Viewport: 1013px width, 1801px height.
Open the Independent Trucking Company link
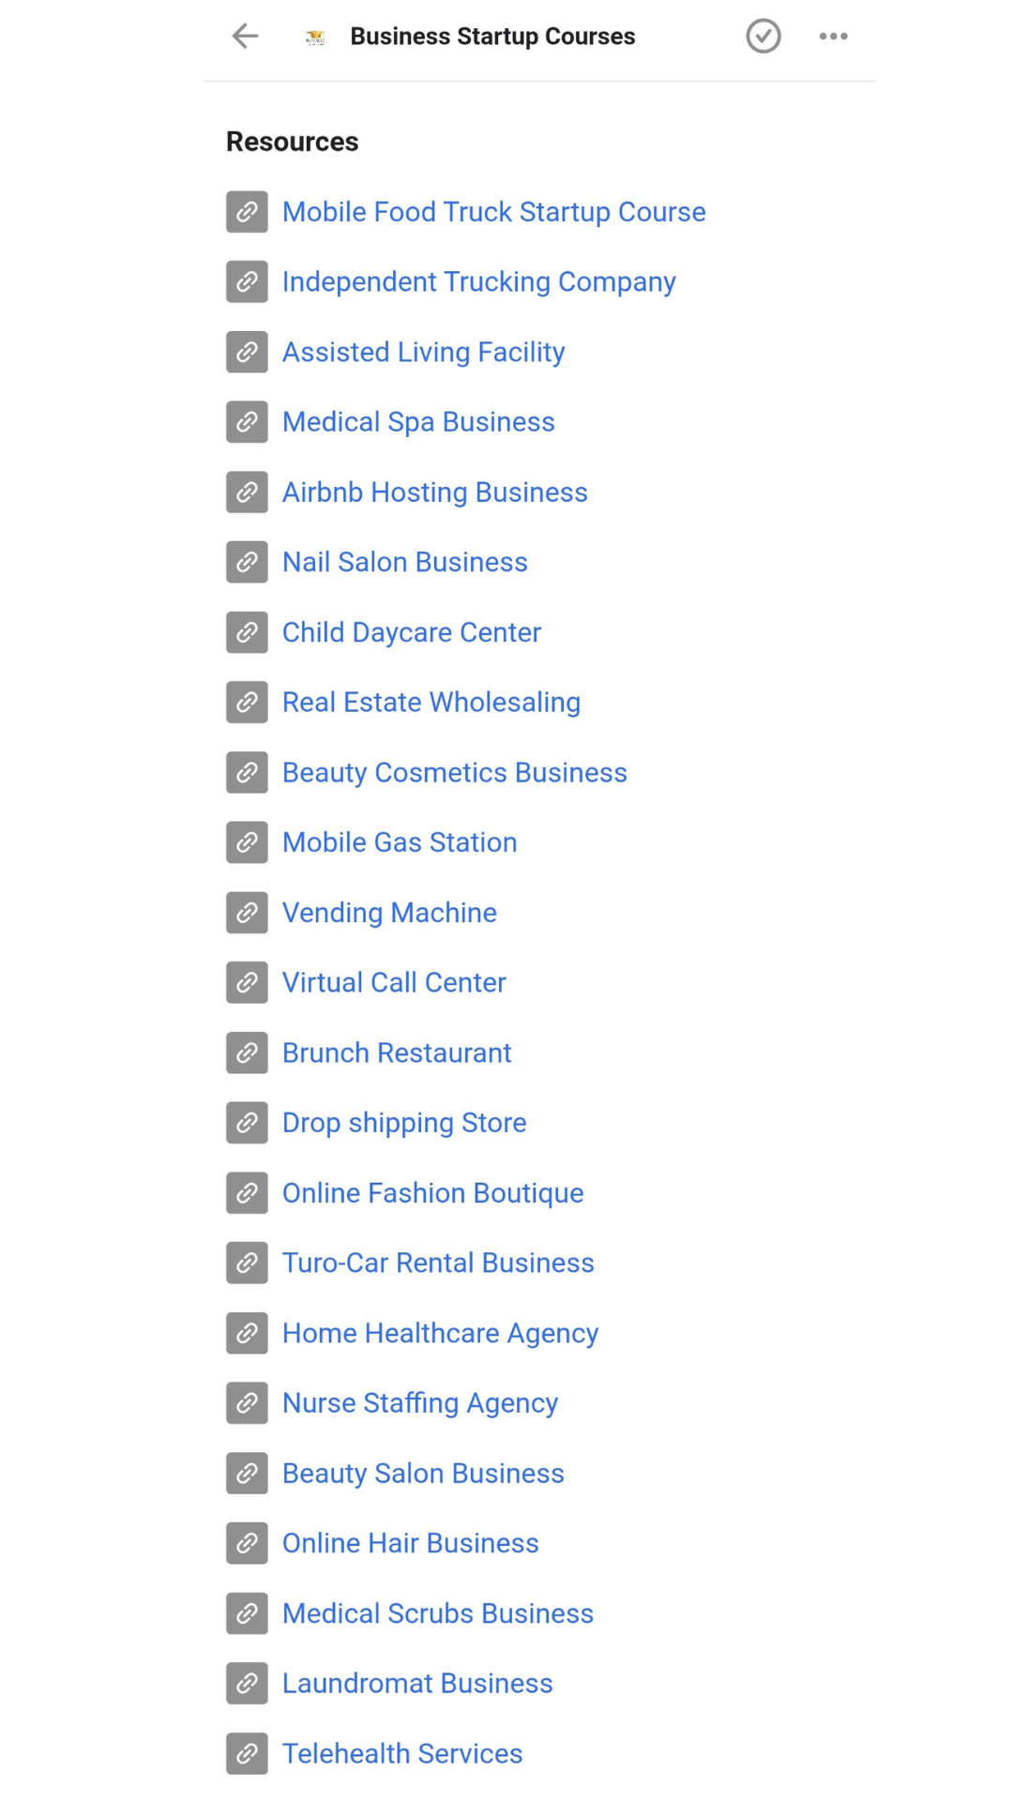(478, 282)
